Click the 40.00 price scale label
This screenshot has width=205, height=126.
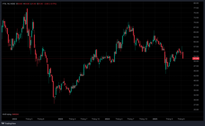[196, 81]
